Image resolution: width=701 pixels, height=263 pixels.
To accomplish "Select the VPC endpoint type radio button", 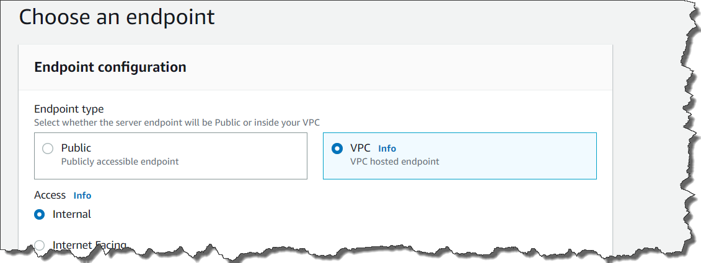I will (x=337, y=149).
